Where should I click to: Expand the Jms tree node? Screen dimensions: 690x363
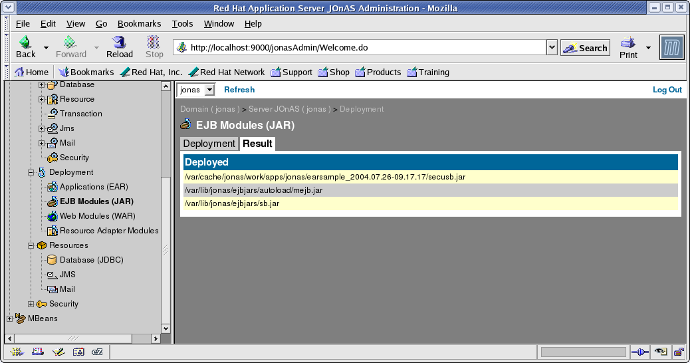click(x=41, y=128)
